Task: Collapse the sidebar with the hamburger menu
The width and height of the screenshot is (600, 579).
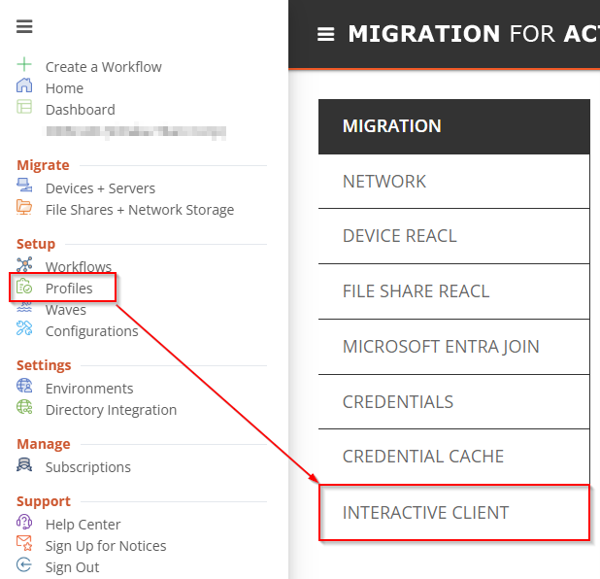Action: tap(24, 26)
